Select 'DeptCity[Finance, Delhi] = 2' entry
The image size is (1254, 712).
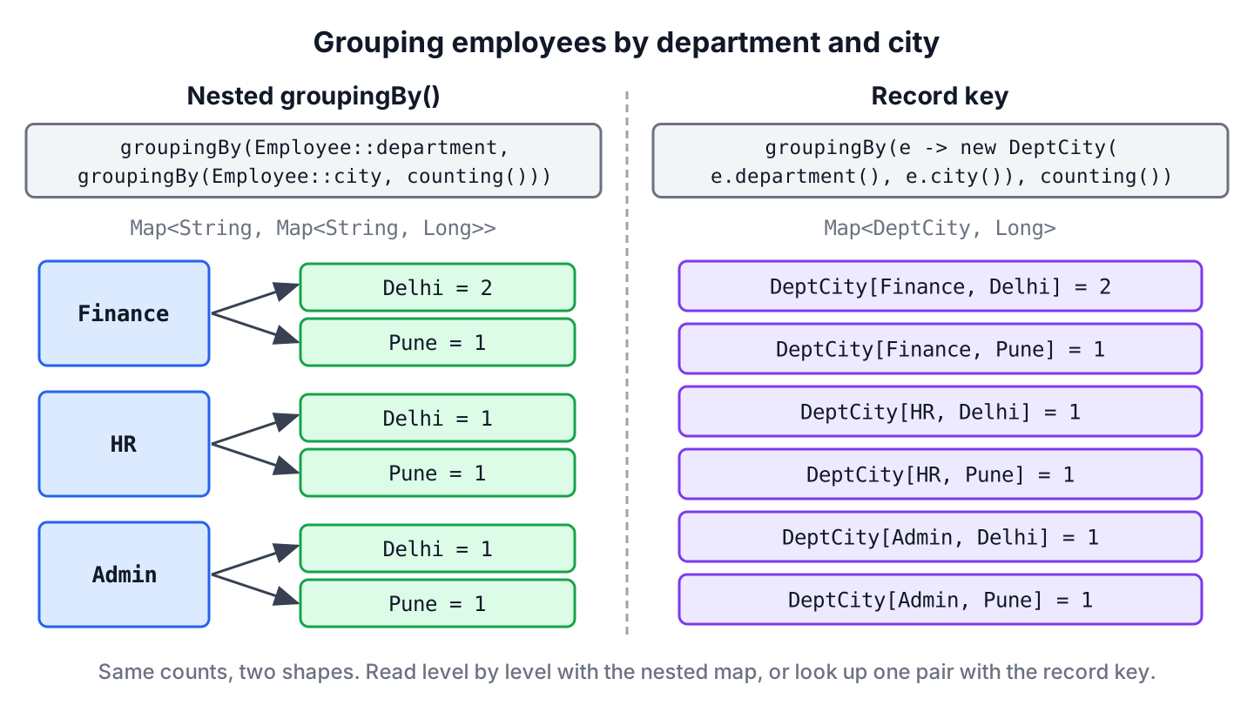940,285
